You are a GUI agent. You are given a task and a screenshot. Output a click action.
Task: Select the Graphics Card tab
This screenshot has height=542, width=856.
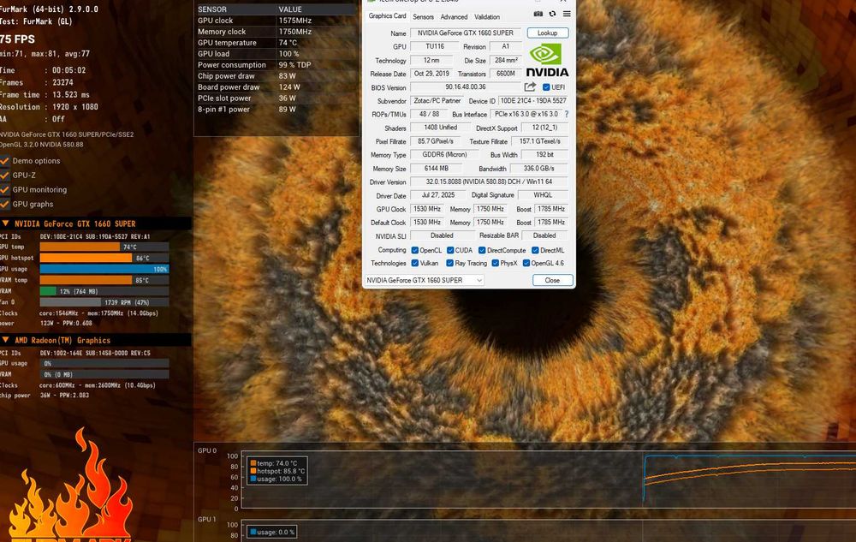pyautogui.click(x=387, y=15)
